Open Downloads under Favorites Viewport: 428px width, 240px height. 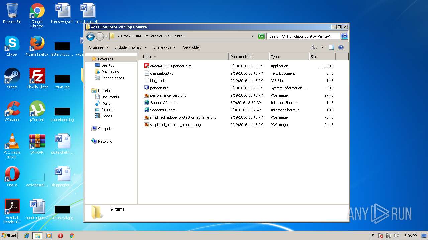[x=110, y=72]
